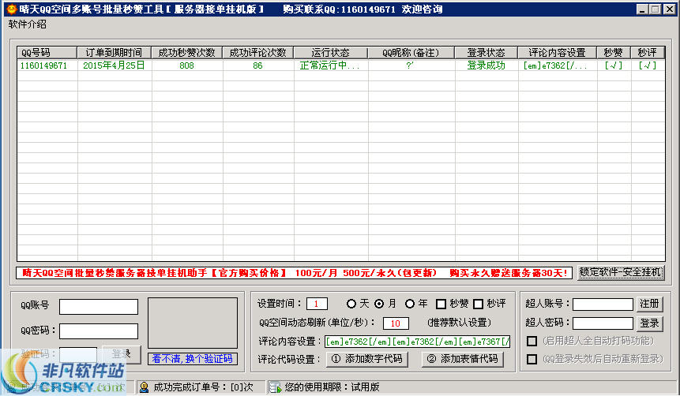680x396 pixels.
Task: Click the ① 添加数字代码 button
Action: tap(367, 359)
